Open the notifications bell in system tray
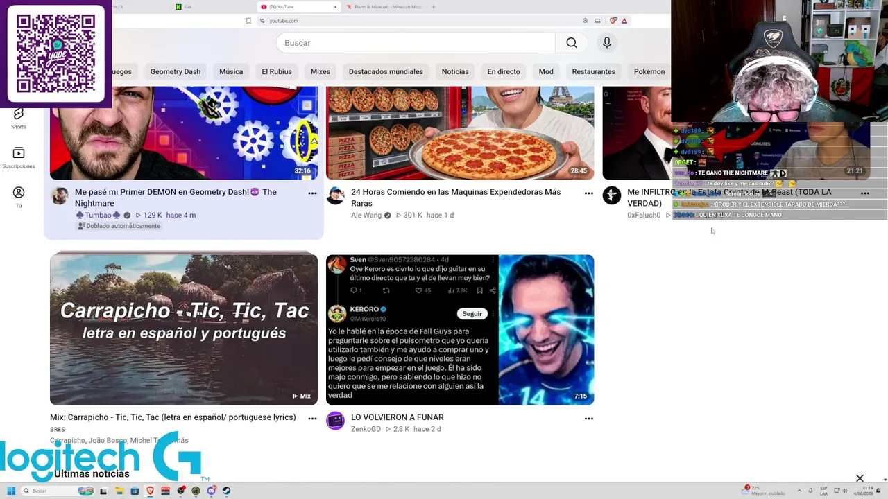Image resolution: width=888 pixels, height=499 pixels. [880, 491]
